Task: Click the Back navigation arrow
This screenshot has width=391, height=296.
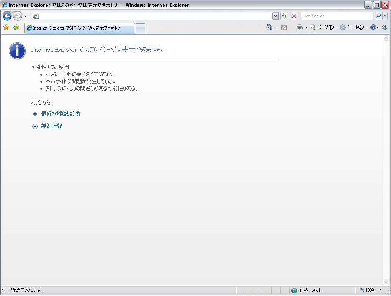Action: 7,16
